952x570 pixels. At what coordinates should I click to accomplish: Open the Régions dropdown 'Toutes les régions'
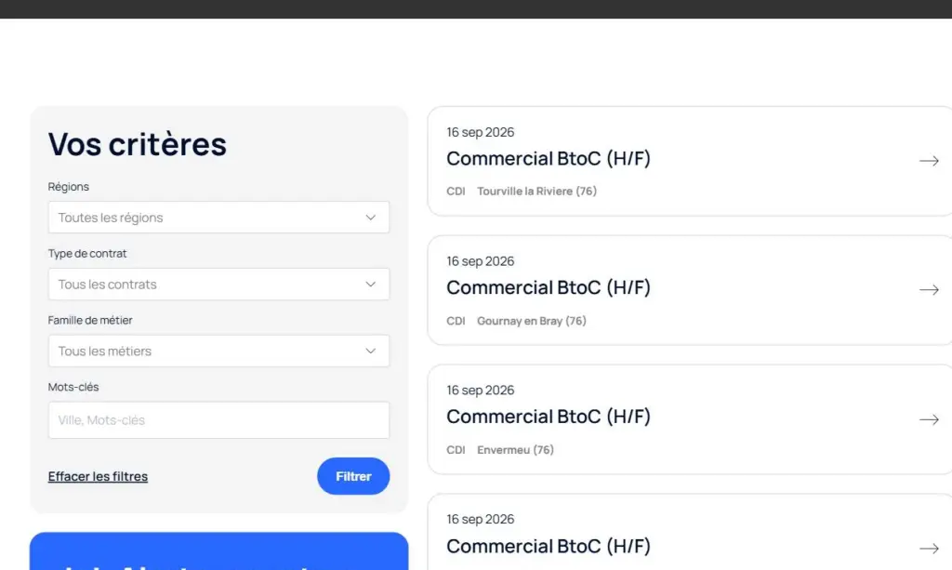click(x=218, y=218)
